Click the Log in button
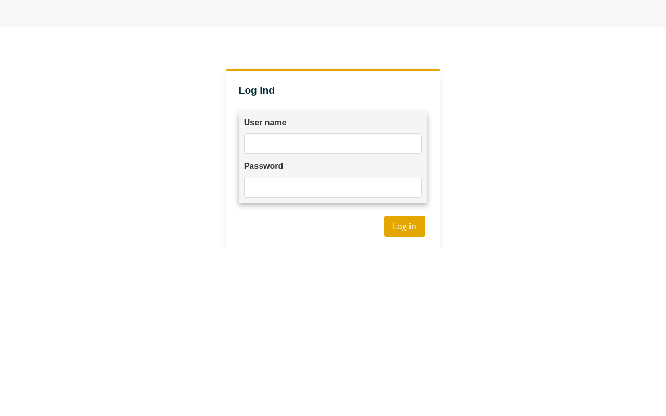Screen dimensions: 666x416 404,226
